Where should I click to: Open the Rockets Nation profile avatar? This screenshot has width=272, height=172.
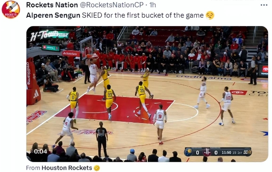[x=11, y=9]
